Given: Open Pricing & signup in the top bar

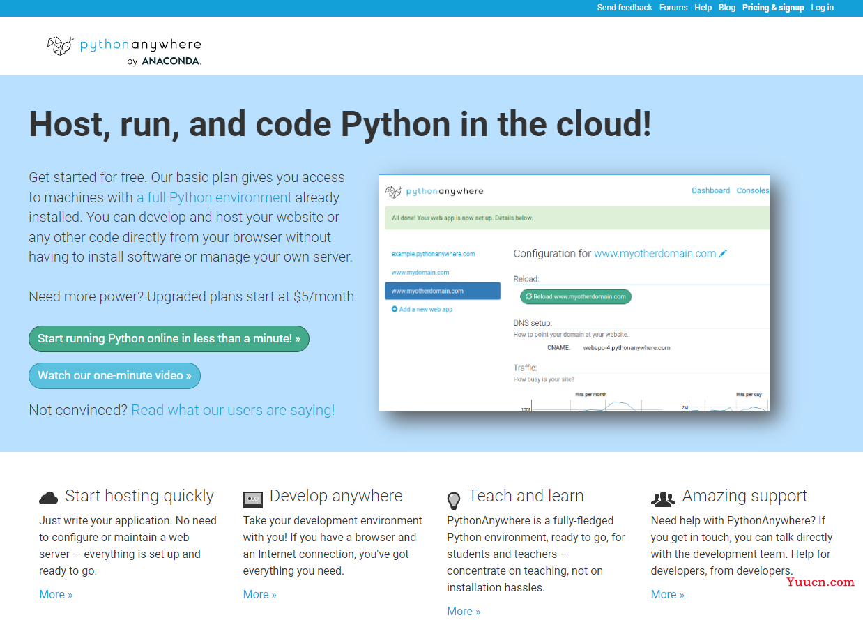Looking at the screenshot, I should [x=773, y=8].
